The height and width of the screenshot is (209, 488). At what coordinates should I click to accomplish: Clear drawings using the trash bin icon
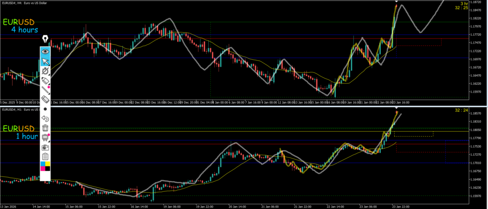45,128
